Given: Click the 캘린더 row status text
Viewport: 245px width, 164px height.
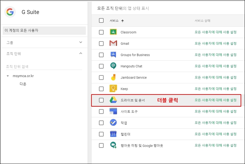Looking at the screenshot, I should coord(215,134).
